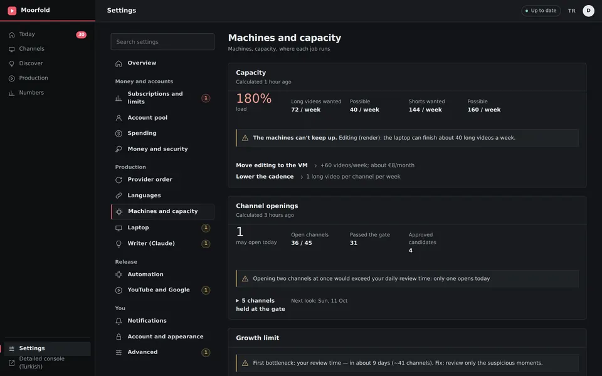Open Automation settings

(162, 274)
